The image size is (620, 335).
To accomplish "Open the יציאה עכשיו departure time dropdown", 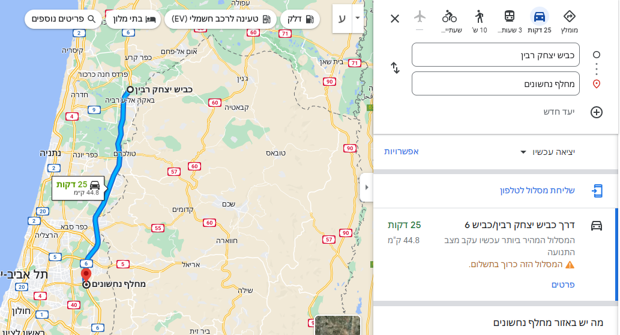I will (x=547, y=152).
